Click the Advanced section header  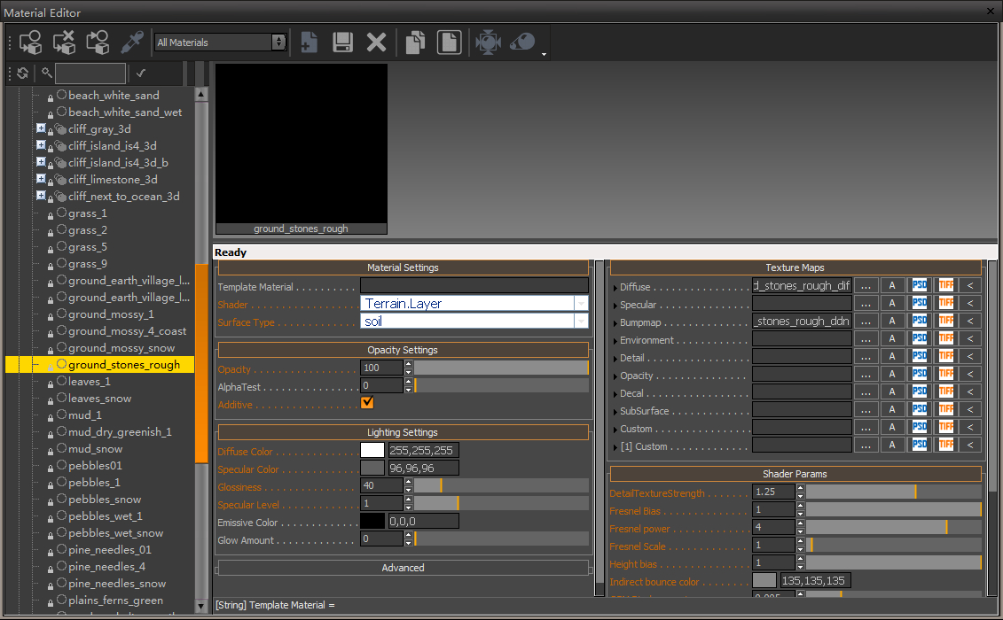tap(403, 568)
